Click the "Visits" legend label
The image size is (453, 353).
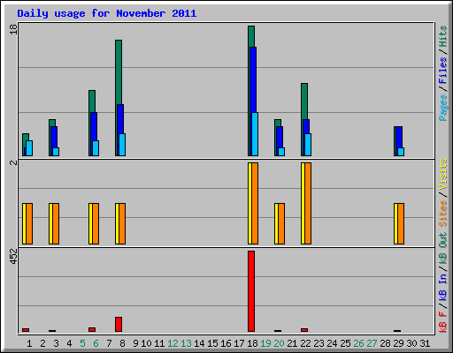pos(442,174)
